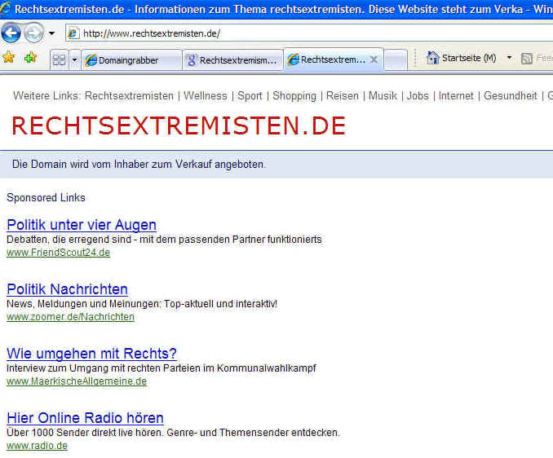Click the 'Hier Online Radio hören' link
553x458 pixels.
(x=85, y=418)
